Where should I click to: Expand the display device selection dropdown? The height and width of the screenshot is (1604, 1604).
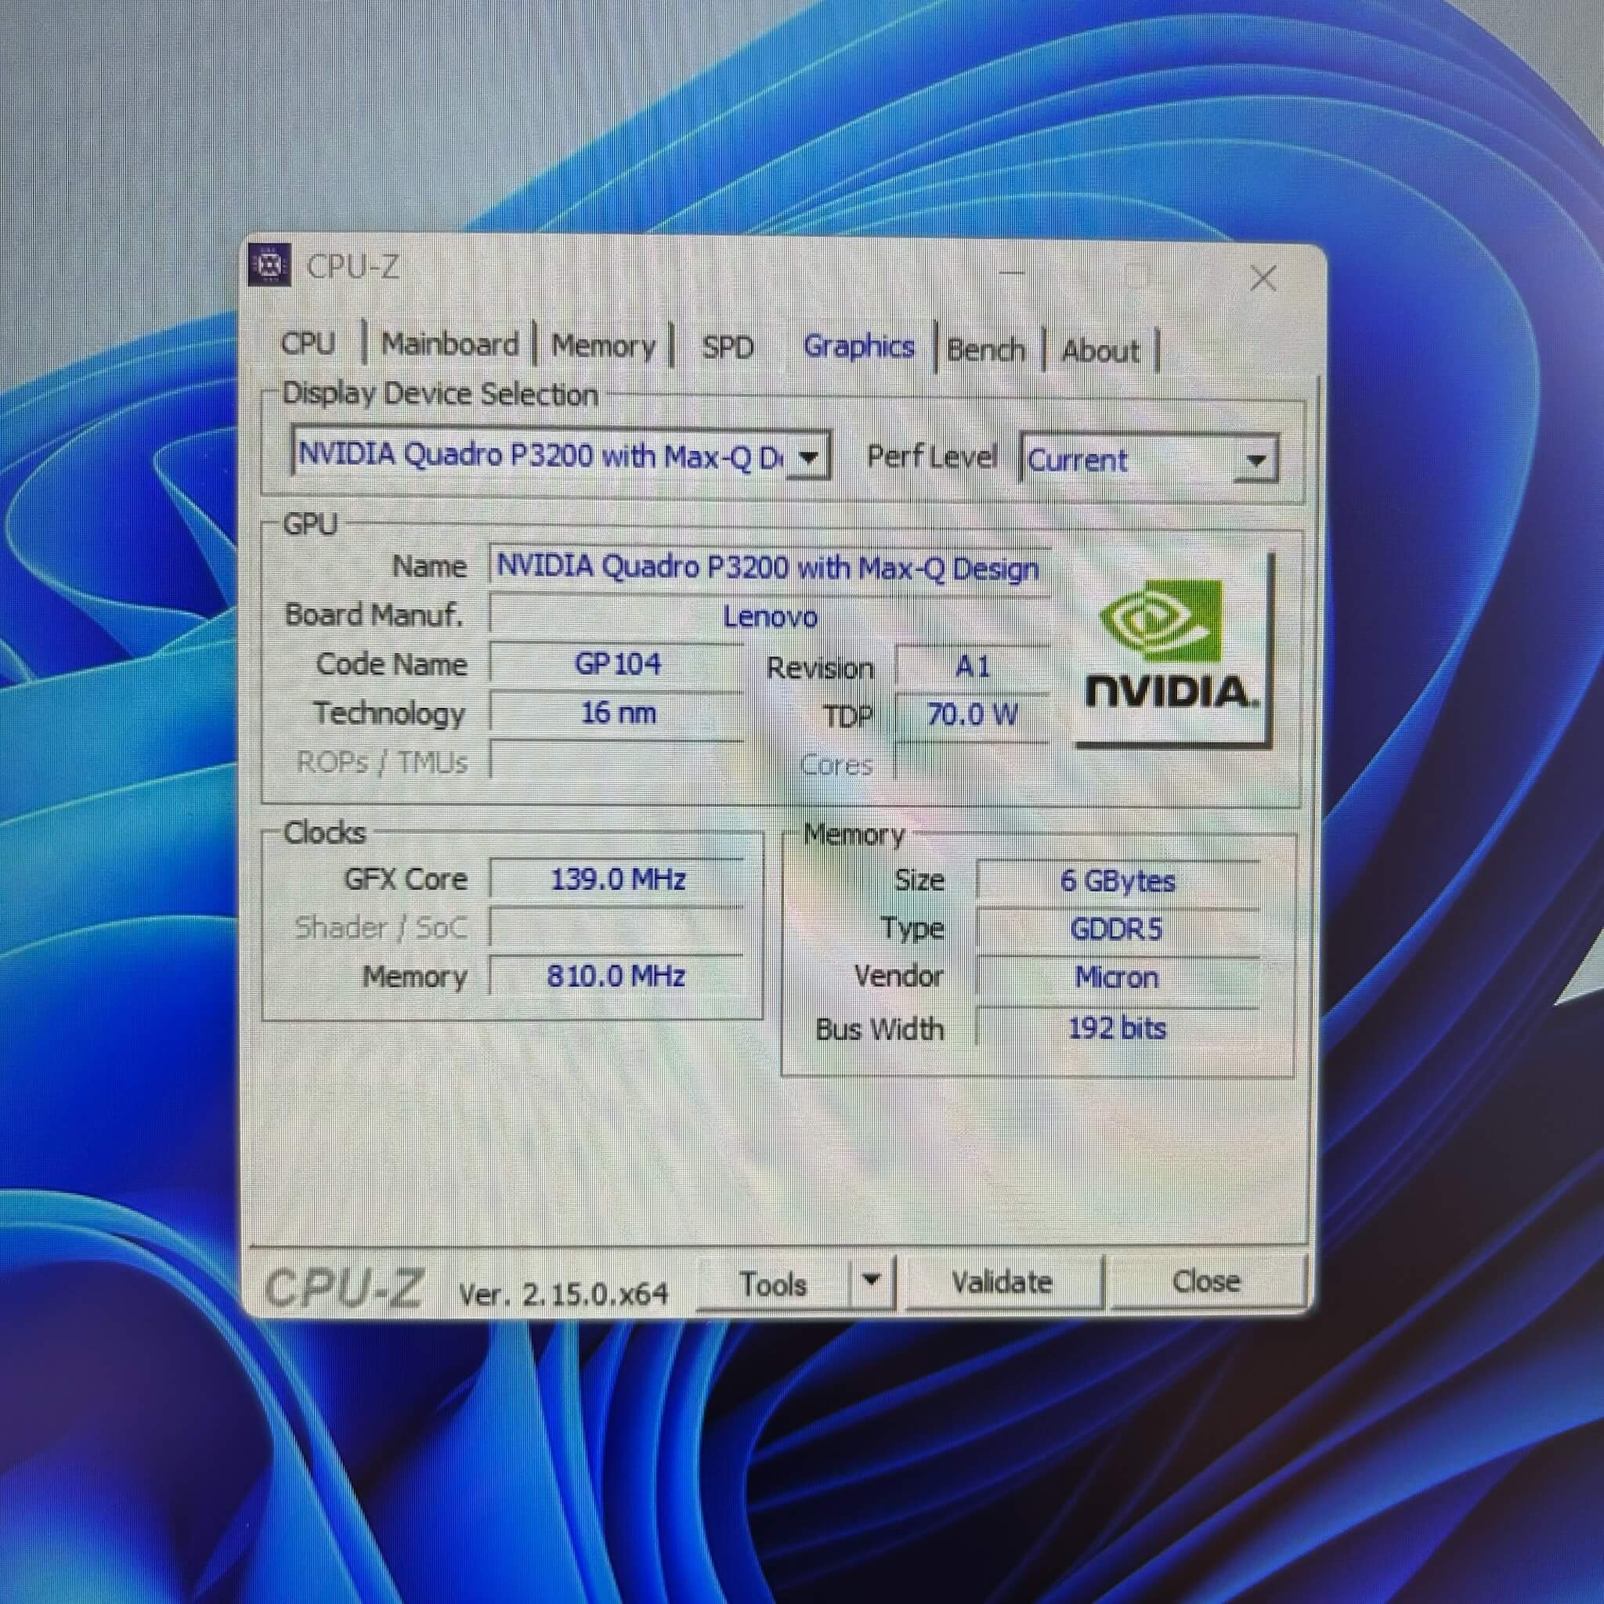(807, 456)
